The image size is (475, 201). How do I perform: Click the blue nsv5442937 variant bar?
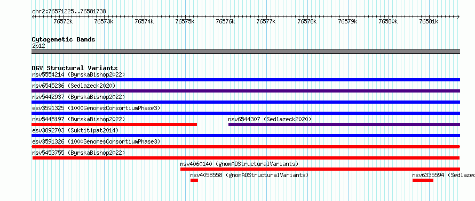point(246,102)
